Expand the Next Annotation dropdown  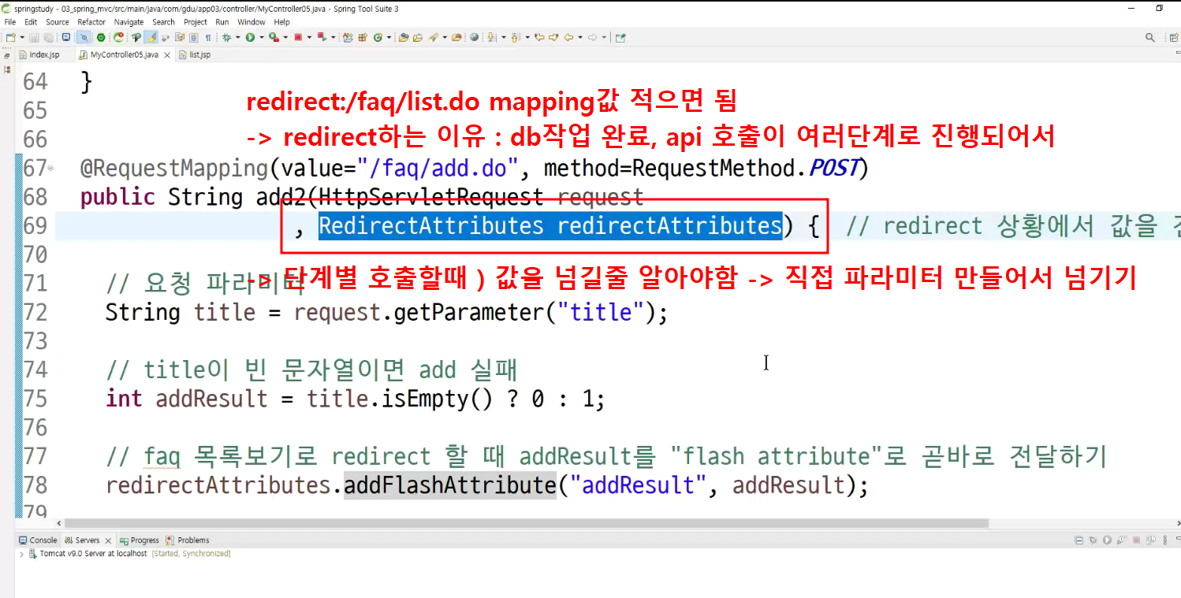pyautogui.click(x=503, y=37)
